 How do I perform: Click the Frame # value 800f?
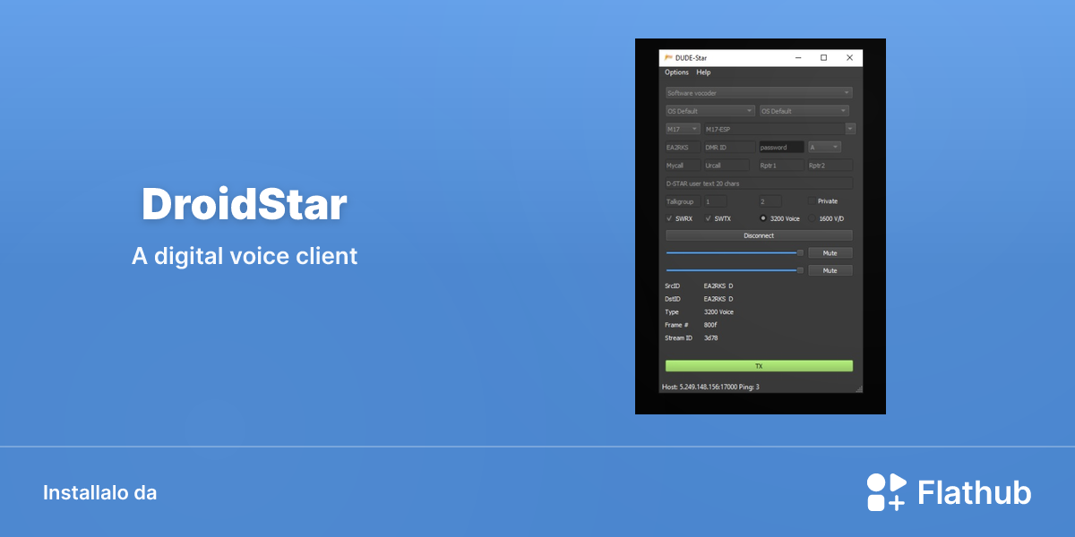(710, 325)
